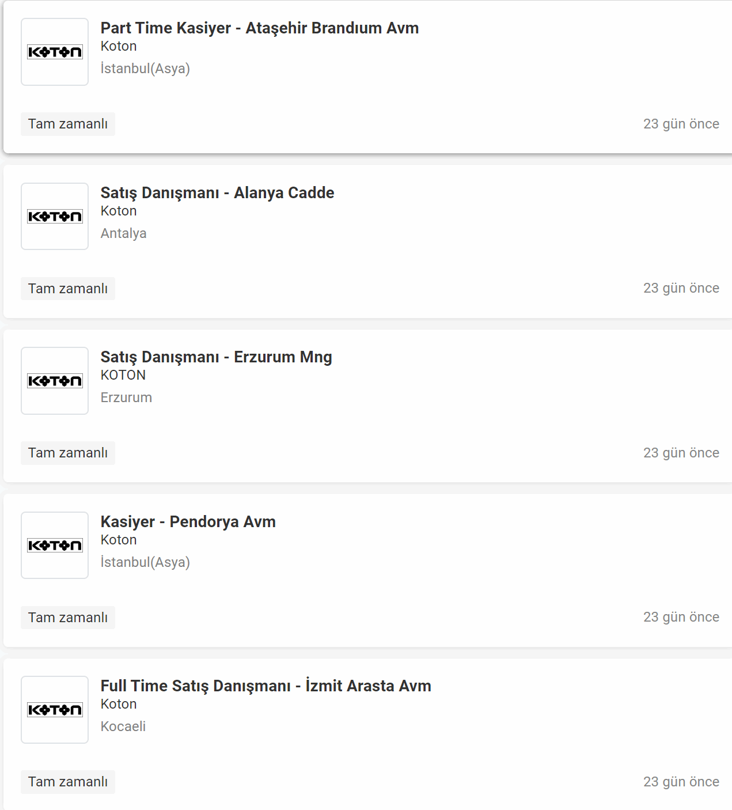Click 23 gün önce on the Pendorya listing
Image resolution: width=732 pixels, height=810 pixels.
(681, 617)
